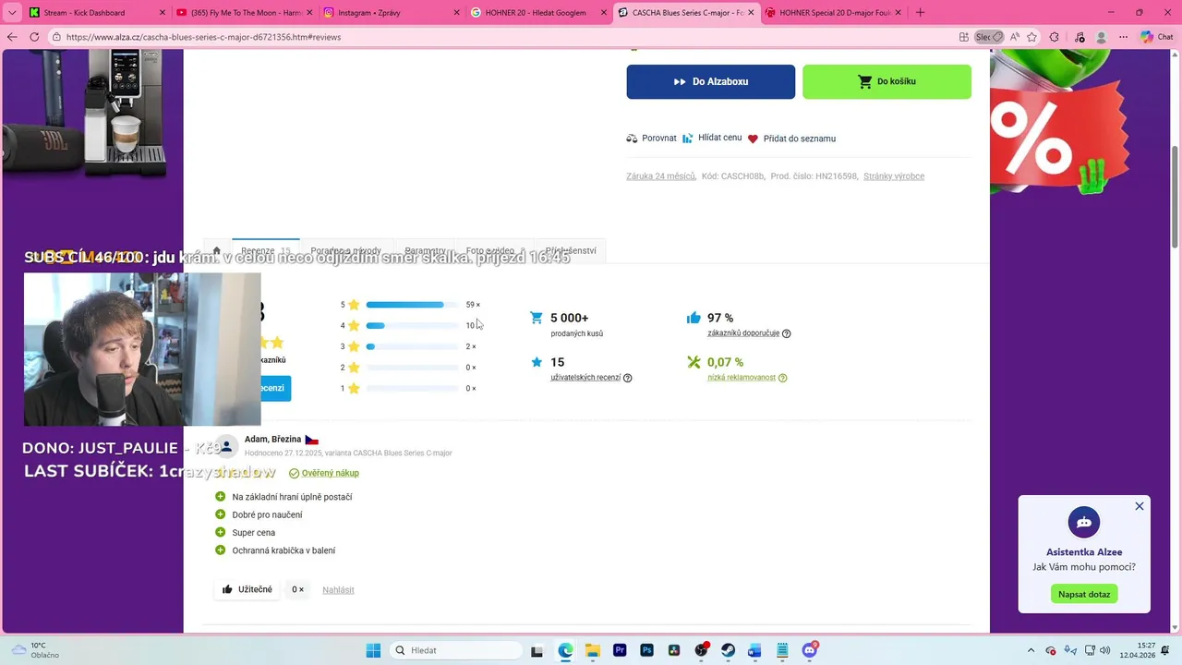The width and height of the screenshot is (1182, 665).
Task: Open the Stránky výrobce link
Action: point(894,176)
